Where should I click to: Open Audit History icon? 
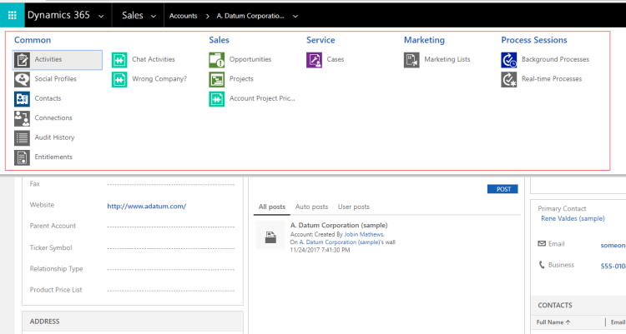coord(22,137)
